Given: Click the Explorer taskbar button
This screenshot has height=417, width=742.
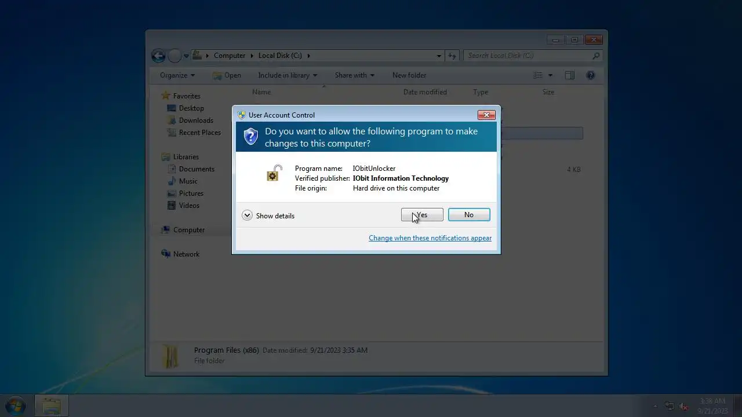Looking at the screenshot, I should point(52,405).
